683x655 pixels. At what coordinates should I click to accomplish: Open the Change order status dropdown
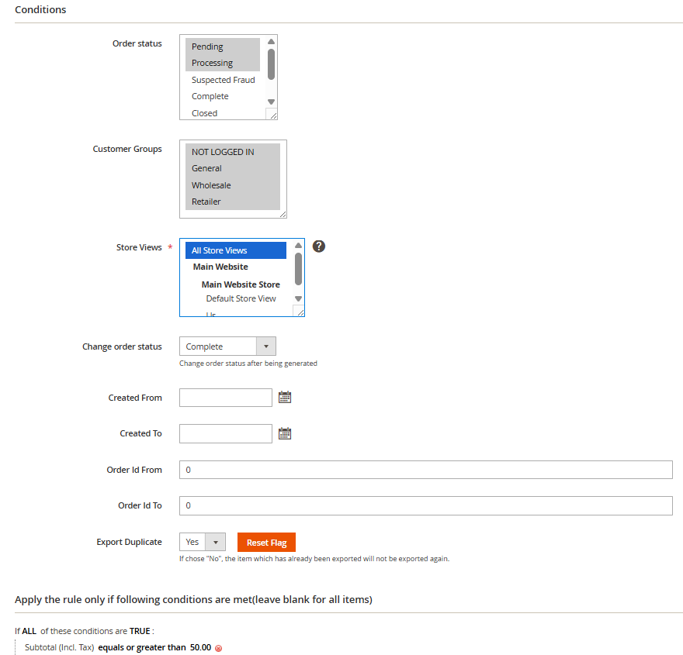(x=227, y=346)
